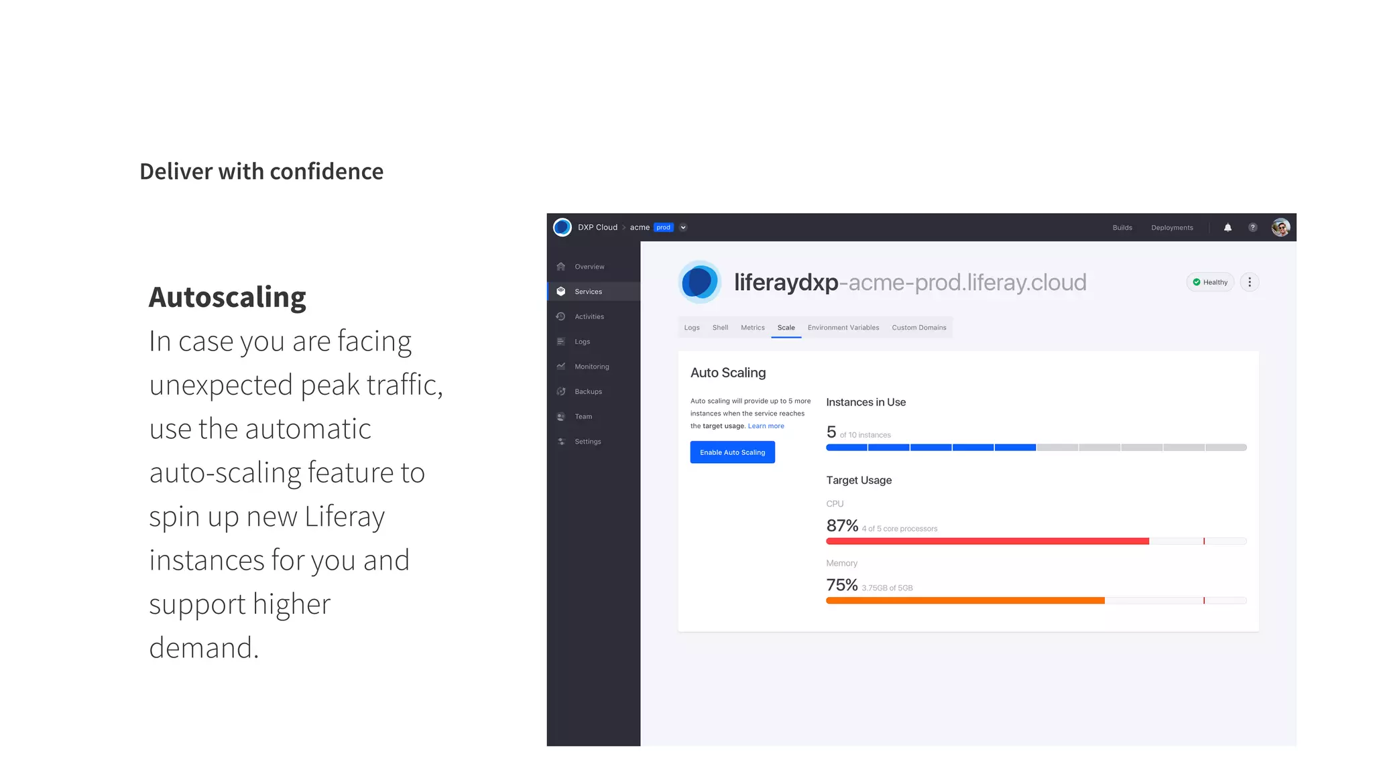
Task: Click the 'Deliver with confidence' slide title
Action: click(x=261, y=172)
